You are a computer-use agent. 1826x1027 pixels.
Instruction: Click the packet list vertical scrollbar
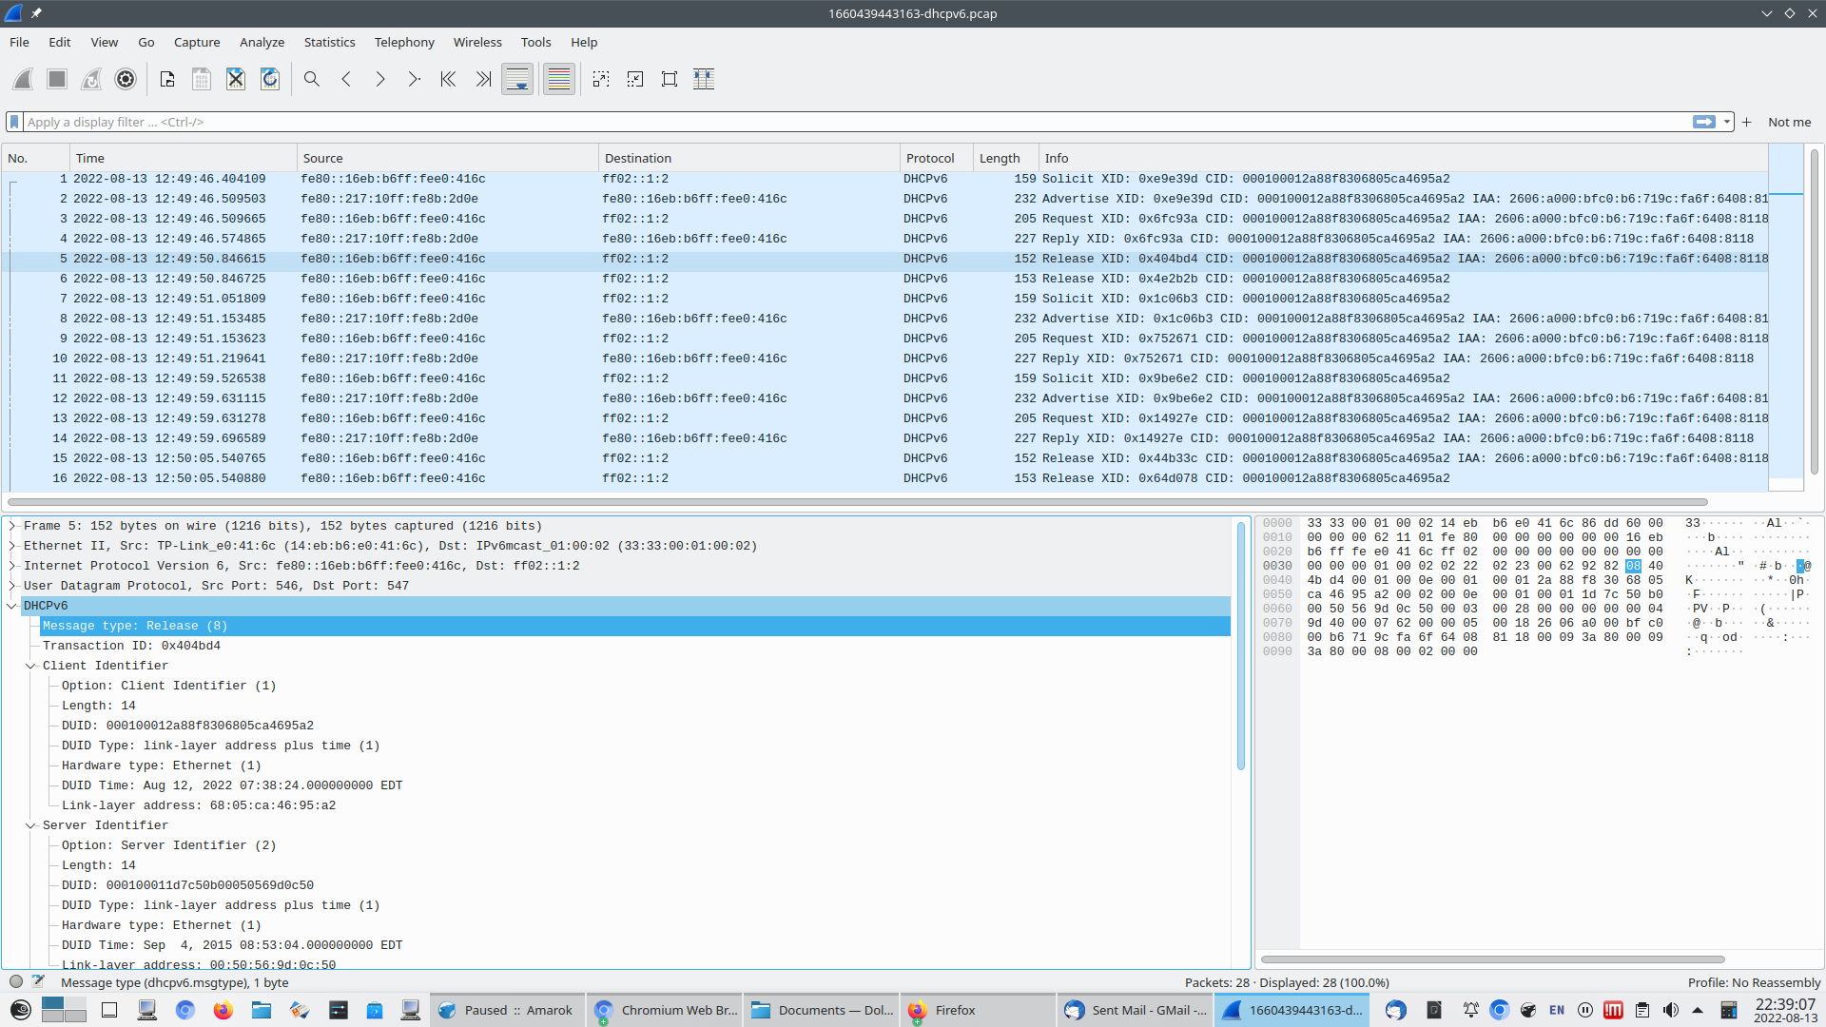pos(1815,314)
